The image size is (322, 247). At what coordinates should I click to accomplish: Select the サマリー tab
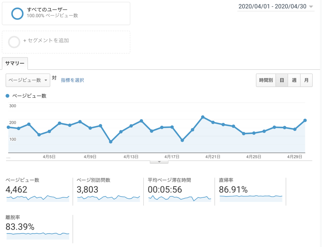tap(15, 63)
